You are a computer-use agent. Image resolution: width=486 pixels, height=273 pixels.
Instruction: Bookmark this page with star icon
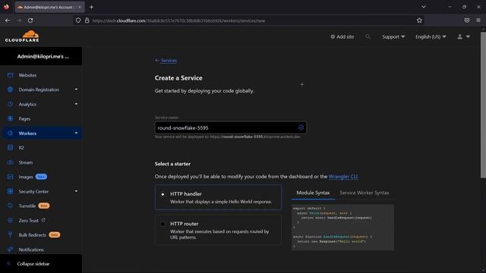click(x=419, y=20)
